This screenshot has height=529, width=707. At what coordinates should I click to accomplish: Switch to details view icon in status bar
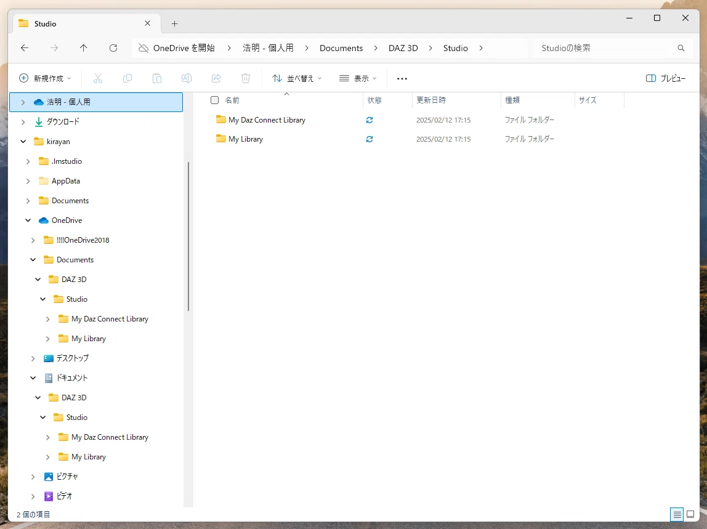[677, 515]
